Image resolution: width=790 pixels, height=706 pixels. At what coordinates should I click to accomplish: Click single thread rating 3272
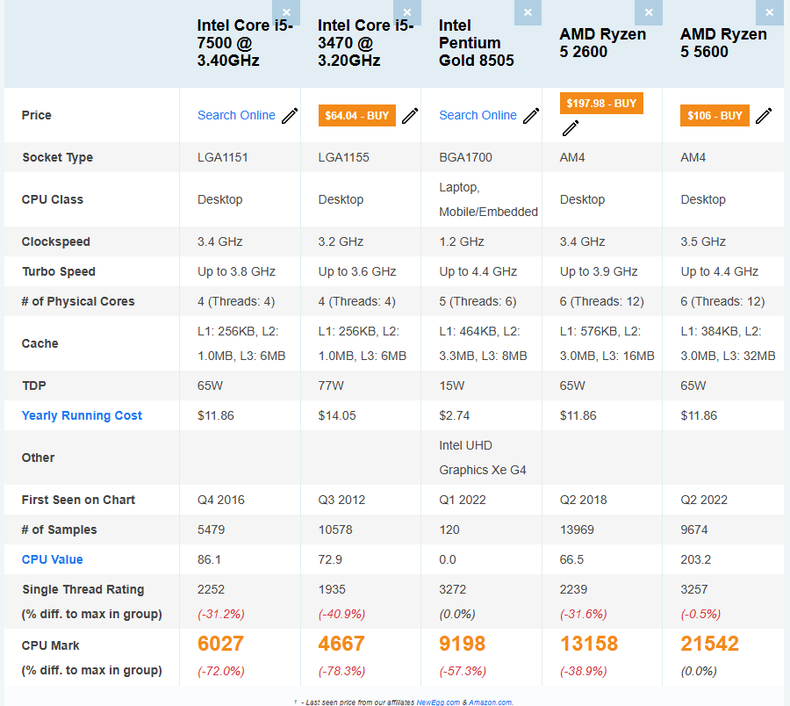[452, 589]
